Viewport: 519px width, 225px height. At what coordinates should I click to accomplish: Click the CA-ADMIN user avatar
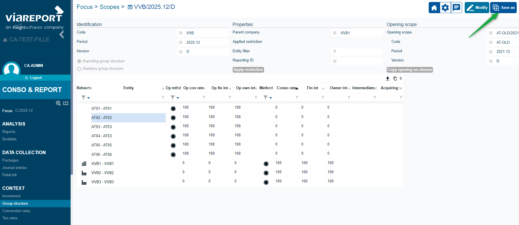coord(11,69)
